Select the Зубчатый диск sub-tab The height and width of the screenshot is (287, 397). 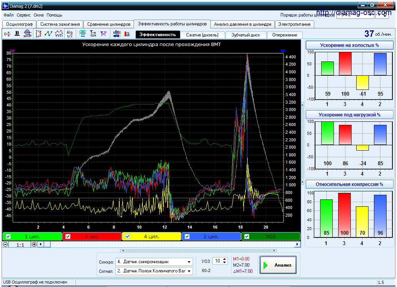pyautogui.click(x=245, y=35)
